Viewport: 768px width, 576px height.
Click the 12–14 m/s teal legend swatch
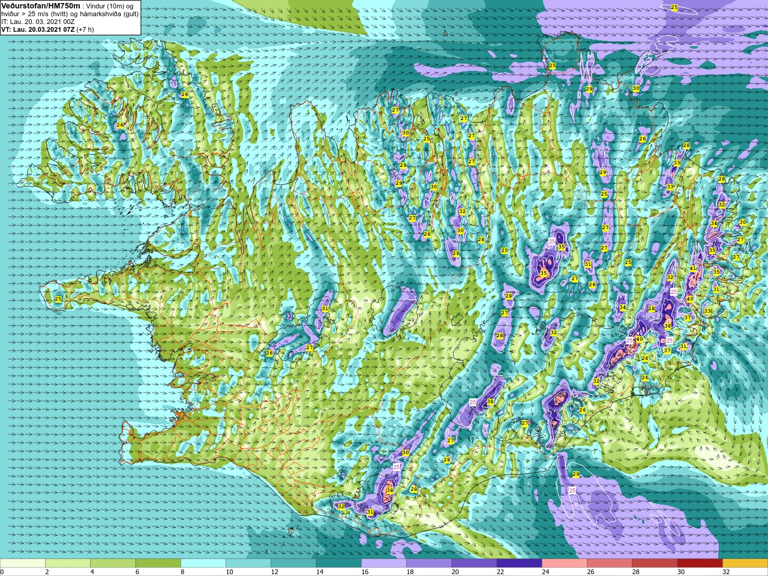pos(293,563)
